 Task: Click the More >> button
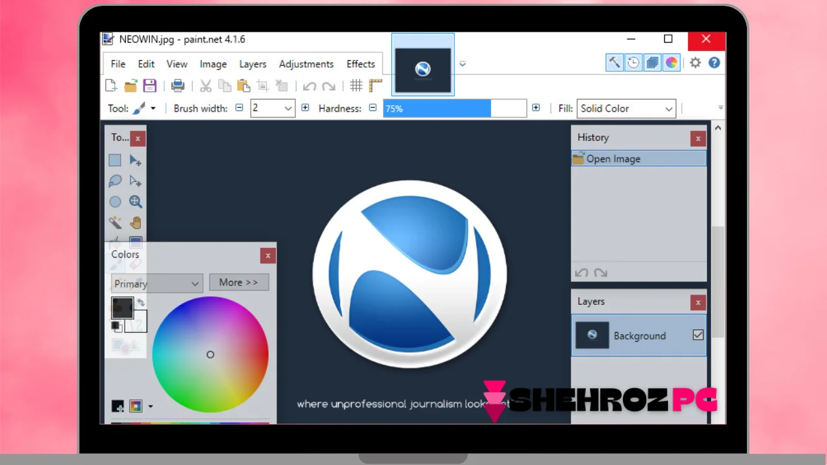[238, 282]
